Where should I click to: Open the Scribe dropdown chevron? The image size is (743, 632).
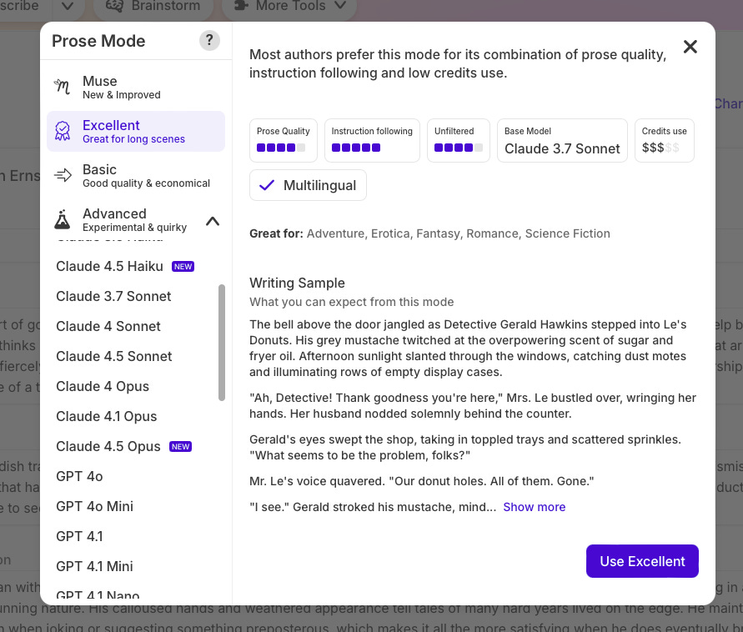68,6
